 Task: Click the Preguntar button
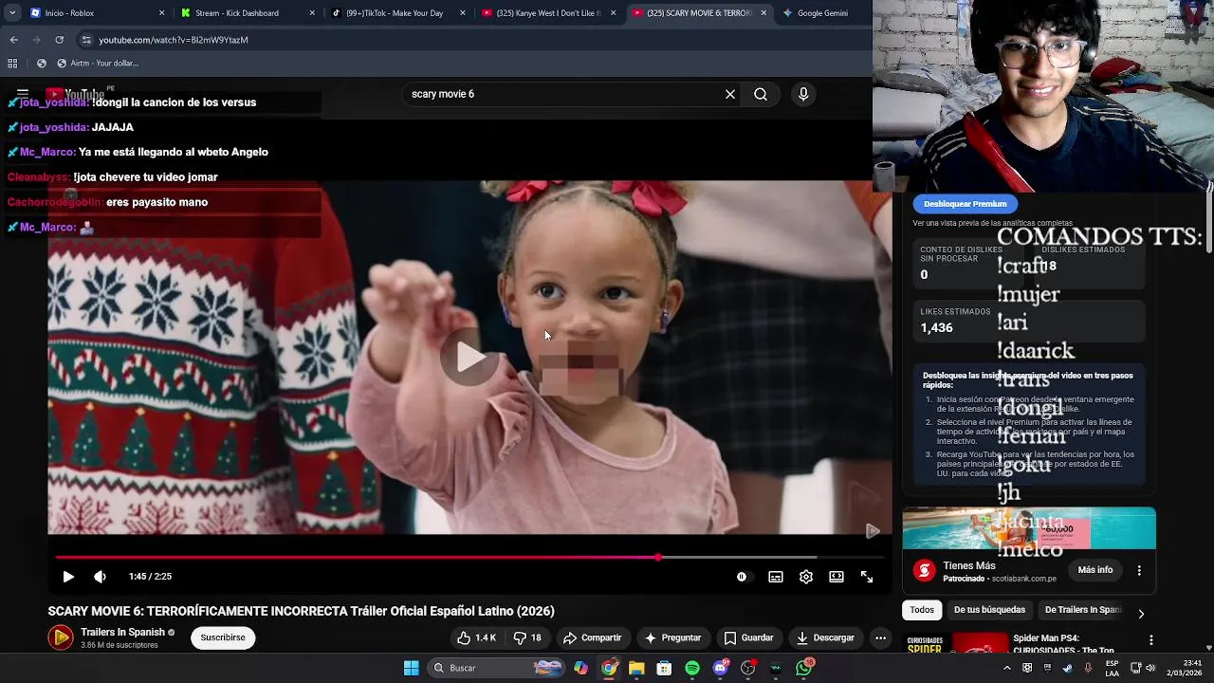tap(672, 637)
